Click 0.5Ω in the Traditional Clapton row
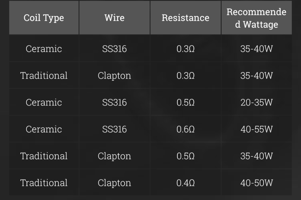Image resolution: width=301 pixels, height=200 pixels. click(x=185, y=156)
